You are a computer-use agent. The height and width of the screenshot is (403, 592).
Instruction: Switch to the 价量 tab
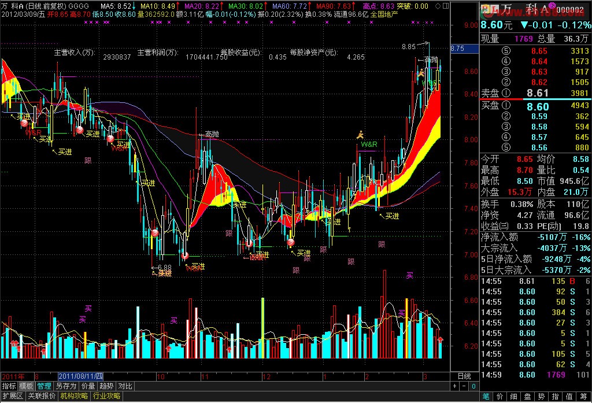[x=88, y=386]
